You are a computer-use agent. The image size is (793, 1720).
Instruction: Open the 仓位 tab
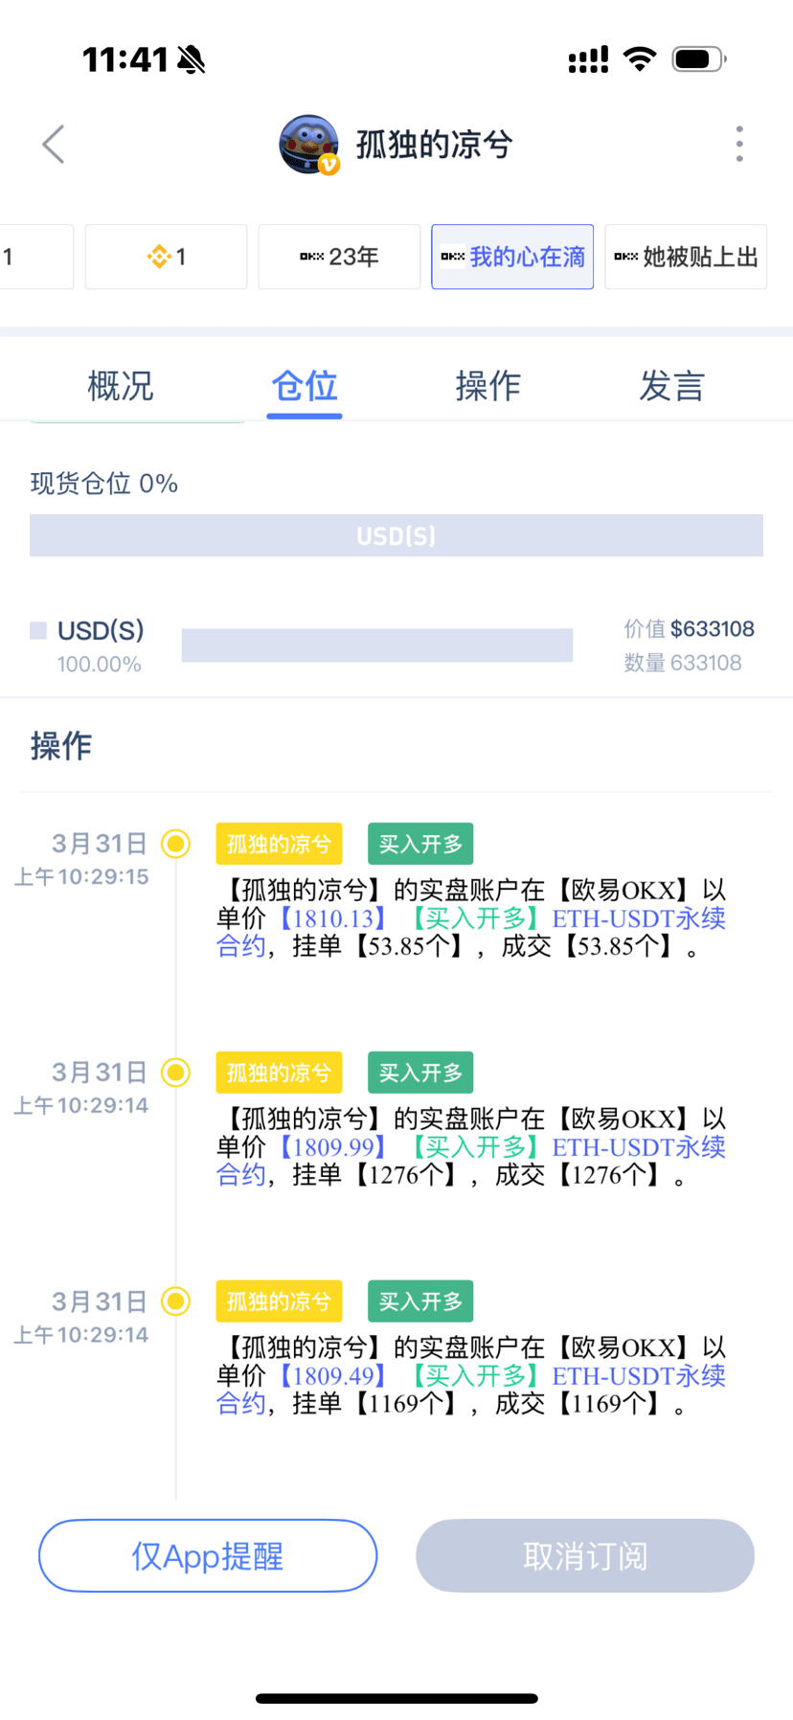coord(305,386)
